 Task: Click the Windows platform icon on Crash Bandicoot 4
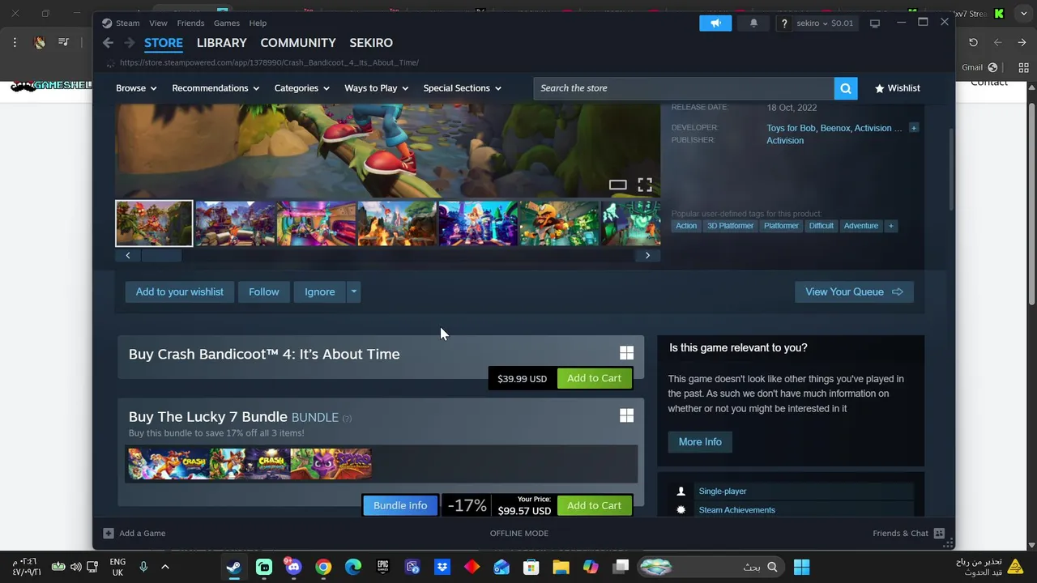pyautogui.click(x=626, y=353)
